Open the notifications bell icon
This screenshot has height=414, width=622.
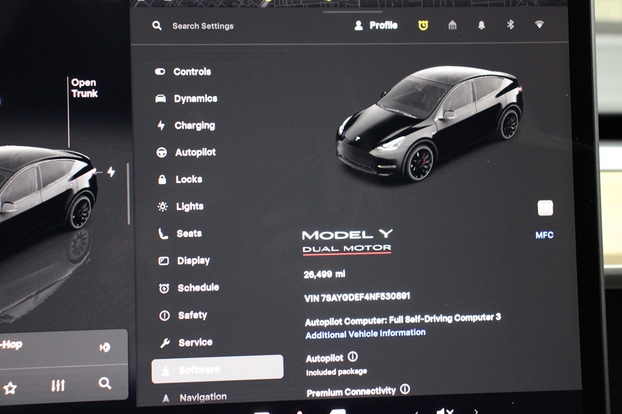pos(481,25)
